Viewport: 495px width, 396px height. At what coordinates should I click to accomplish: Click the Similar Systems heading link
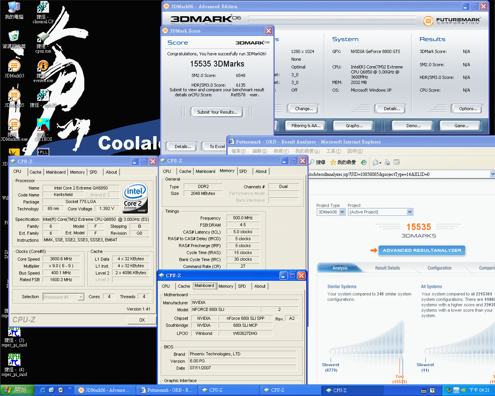[342, 287]
